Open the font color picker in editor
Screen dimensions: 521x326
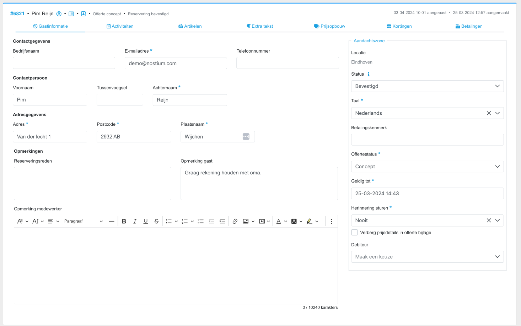[279, 221]
